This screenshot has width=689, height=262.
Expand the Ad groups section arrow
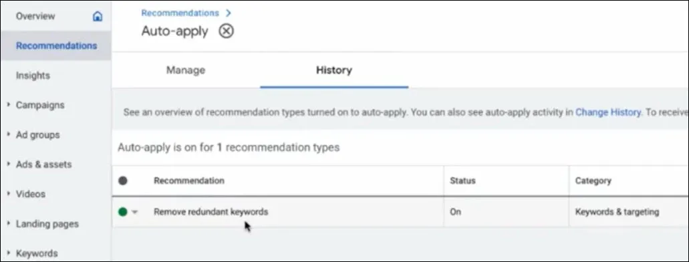[x=8, y=134]
